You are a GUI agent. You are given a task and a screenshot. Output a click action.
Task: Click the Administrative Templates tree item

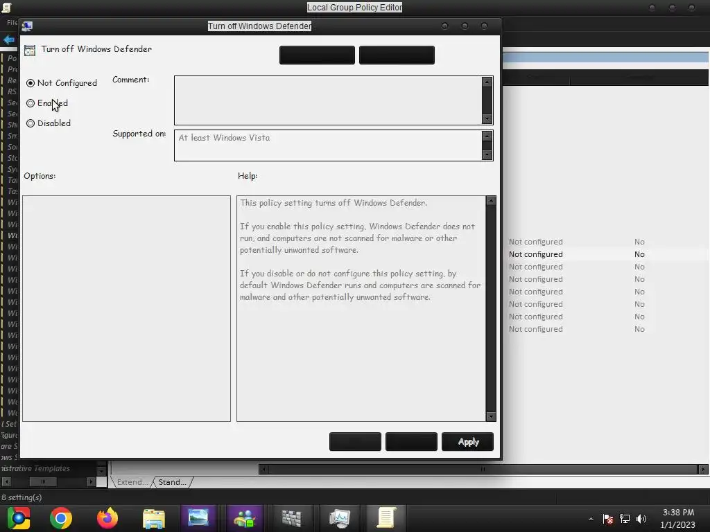click(x=35, y=469)
